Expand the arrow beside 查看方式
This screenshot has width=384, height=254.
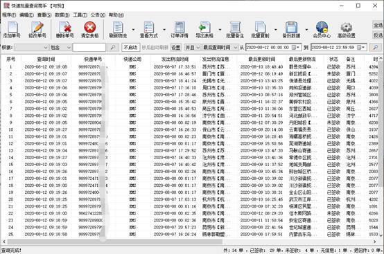click(164, 30)
